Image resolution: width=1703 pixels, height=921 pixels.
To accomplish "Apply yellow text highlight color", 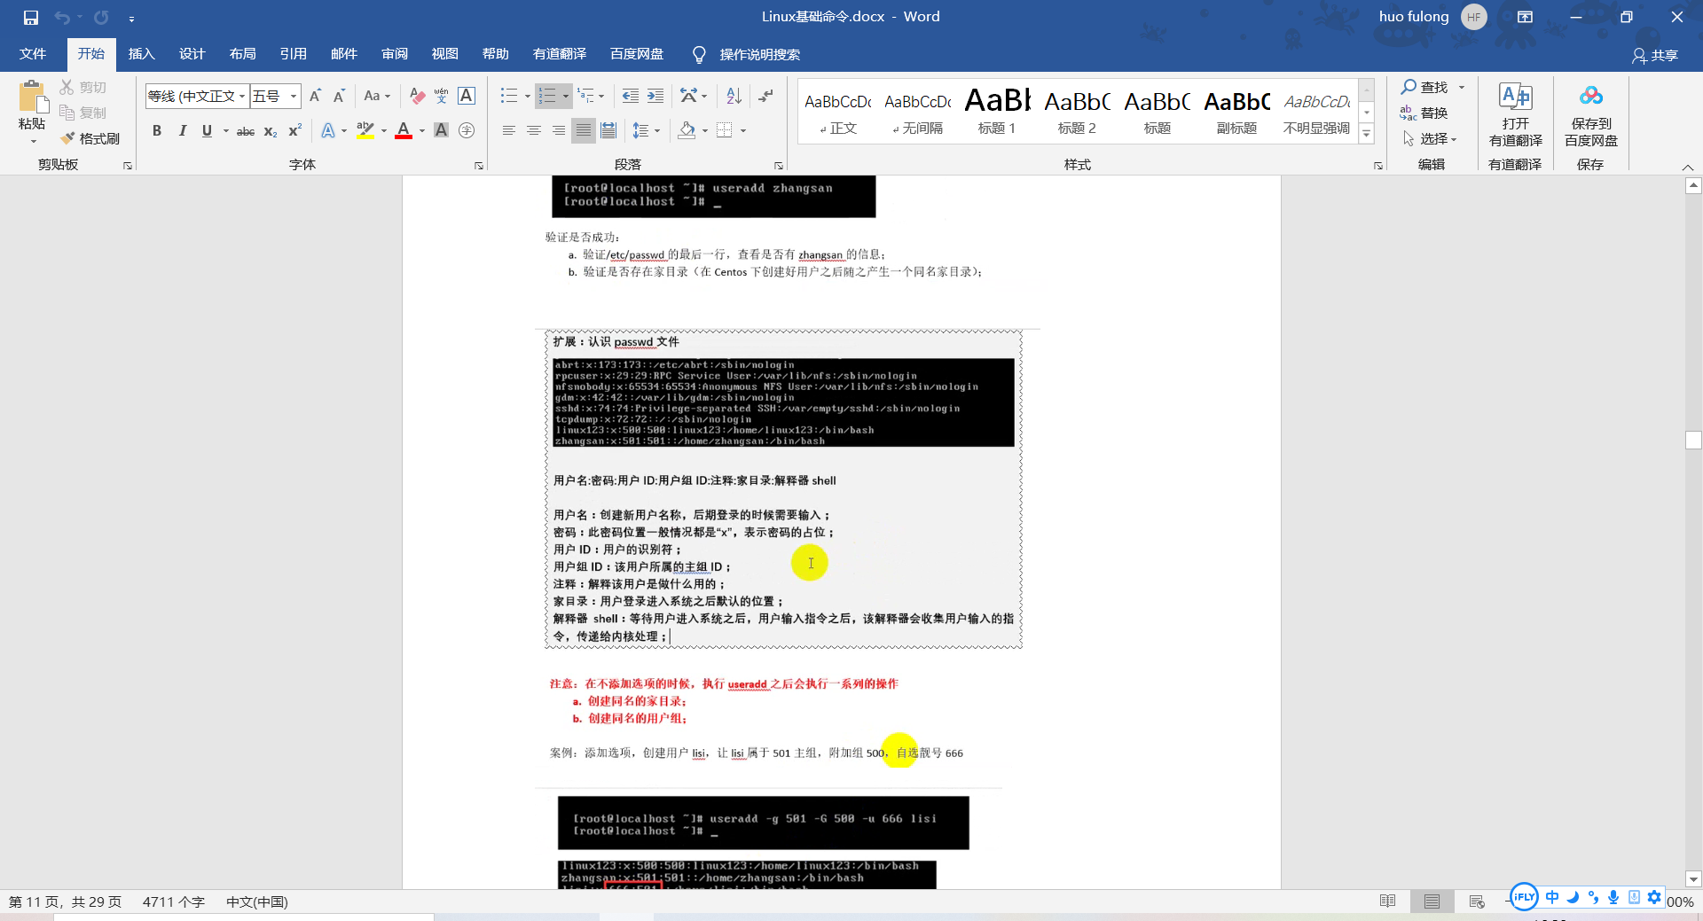I will (365, 131).
